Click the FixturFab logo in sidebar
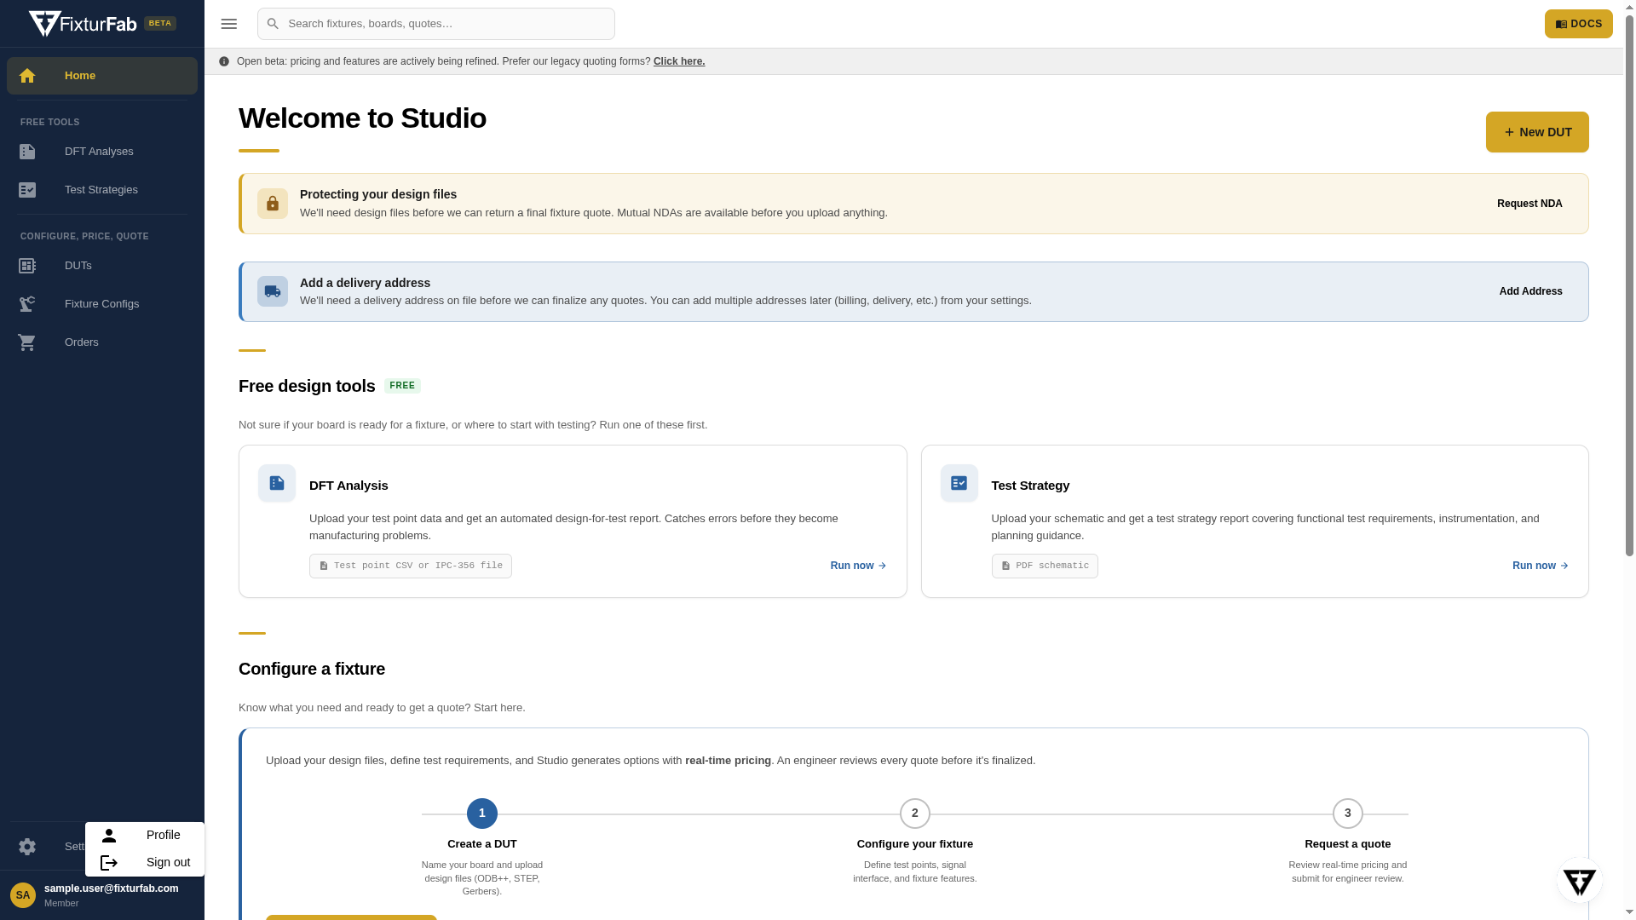Image resolution: width=1636 pixels, height=920 pixels. coord(83,24)
